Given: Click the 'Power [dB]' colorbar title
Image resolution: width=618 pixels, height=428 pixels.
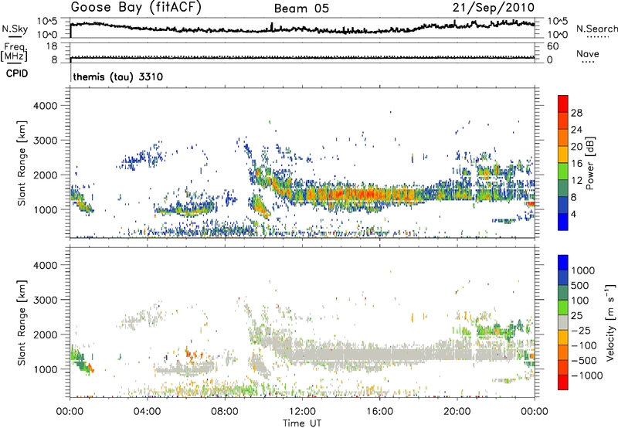Looking at the screenshot, I should [x=589, y=163].
